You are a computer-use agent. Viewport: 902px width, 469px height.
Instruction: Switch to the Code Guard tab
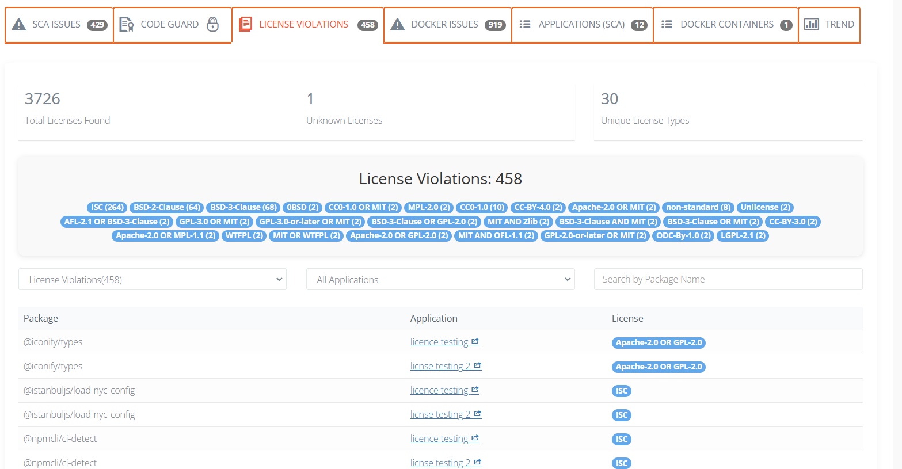tap(173, 25)
